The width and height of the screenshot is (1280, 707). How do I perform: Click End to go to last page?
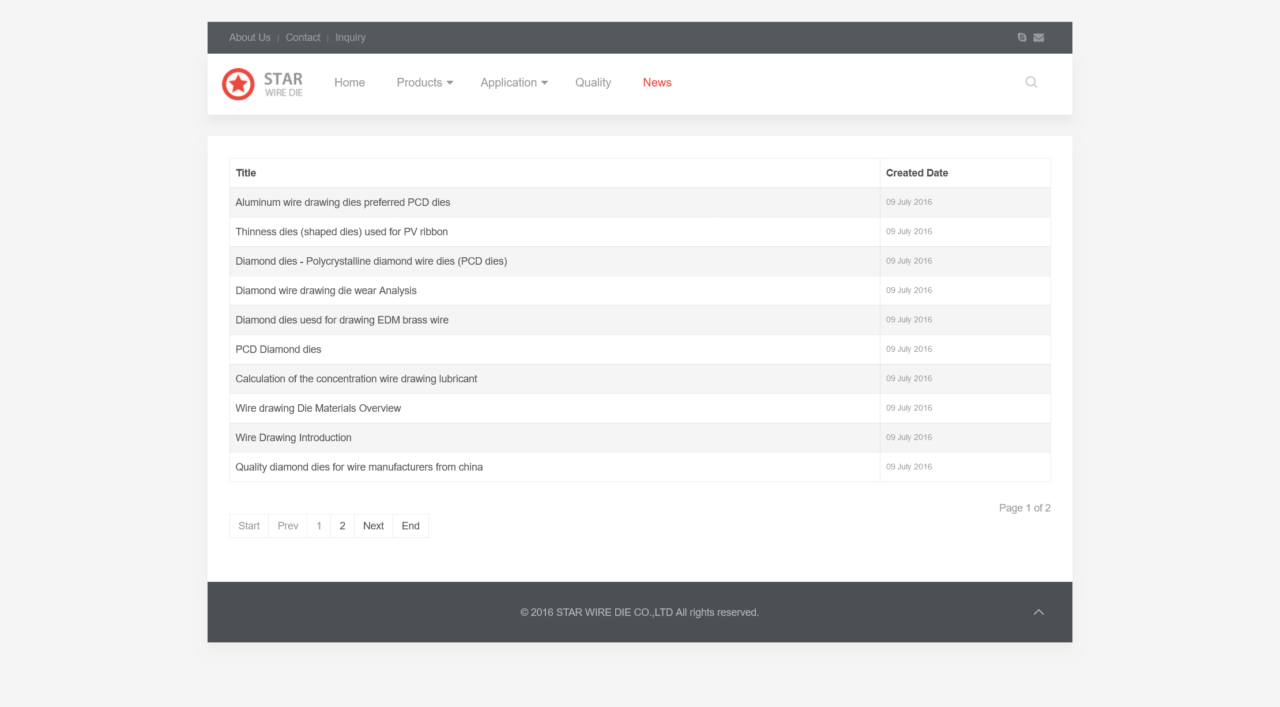tap(410, 525)
